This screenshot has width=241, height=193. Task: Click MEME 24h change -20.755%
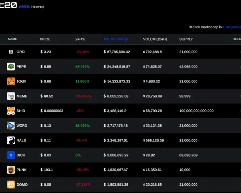[x=83, y=96]
